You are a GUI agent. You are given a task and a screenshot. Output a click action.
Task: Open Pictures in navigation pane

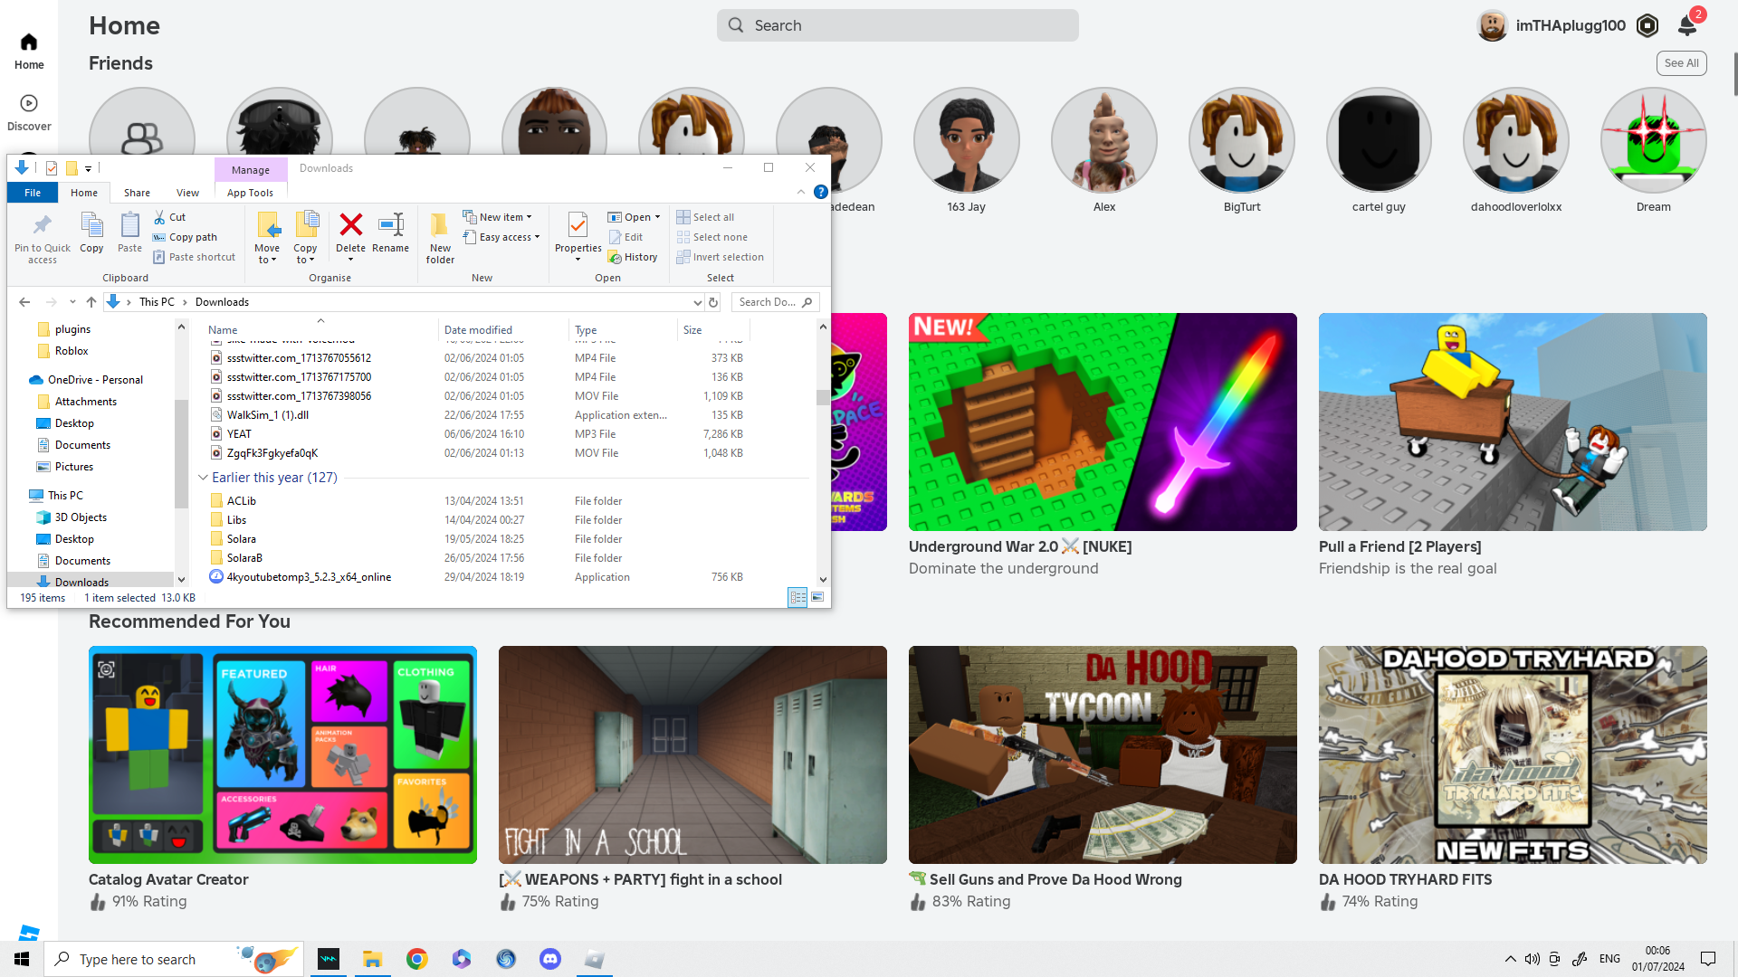(73, 467)
